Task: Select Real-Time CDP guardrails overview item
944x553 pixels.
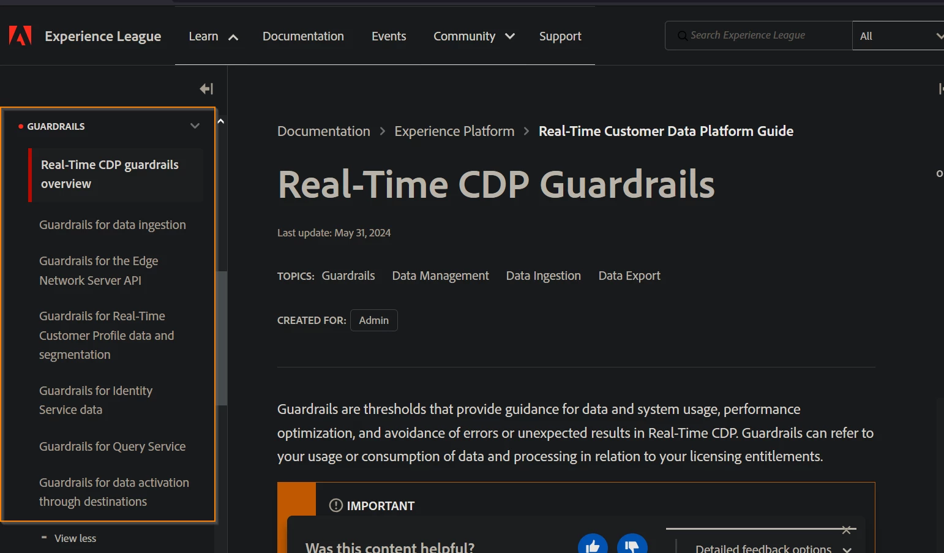Action: 116,175
